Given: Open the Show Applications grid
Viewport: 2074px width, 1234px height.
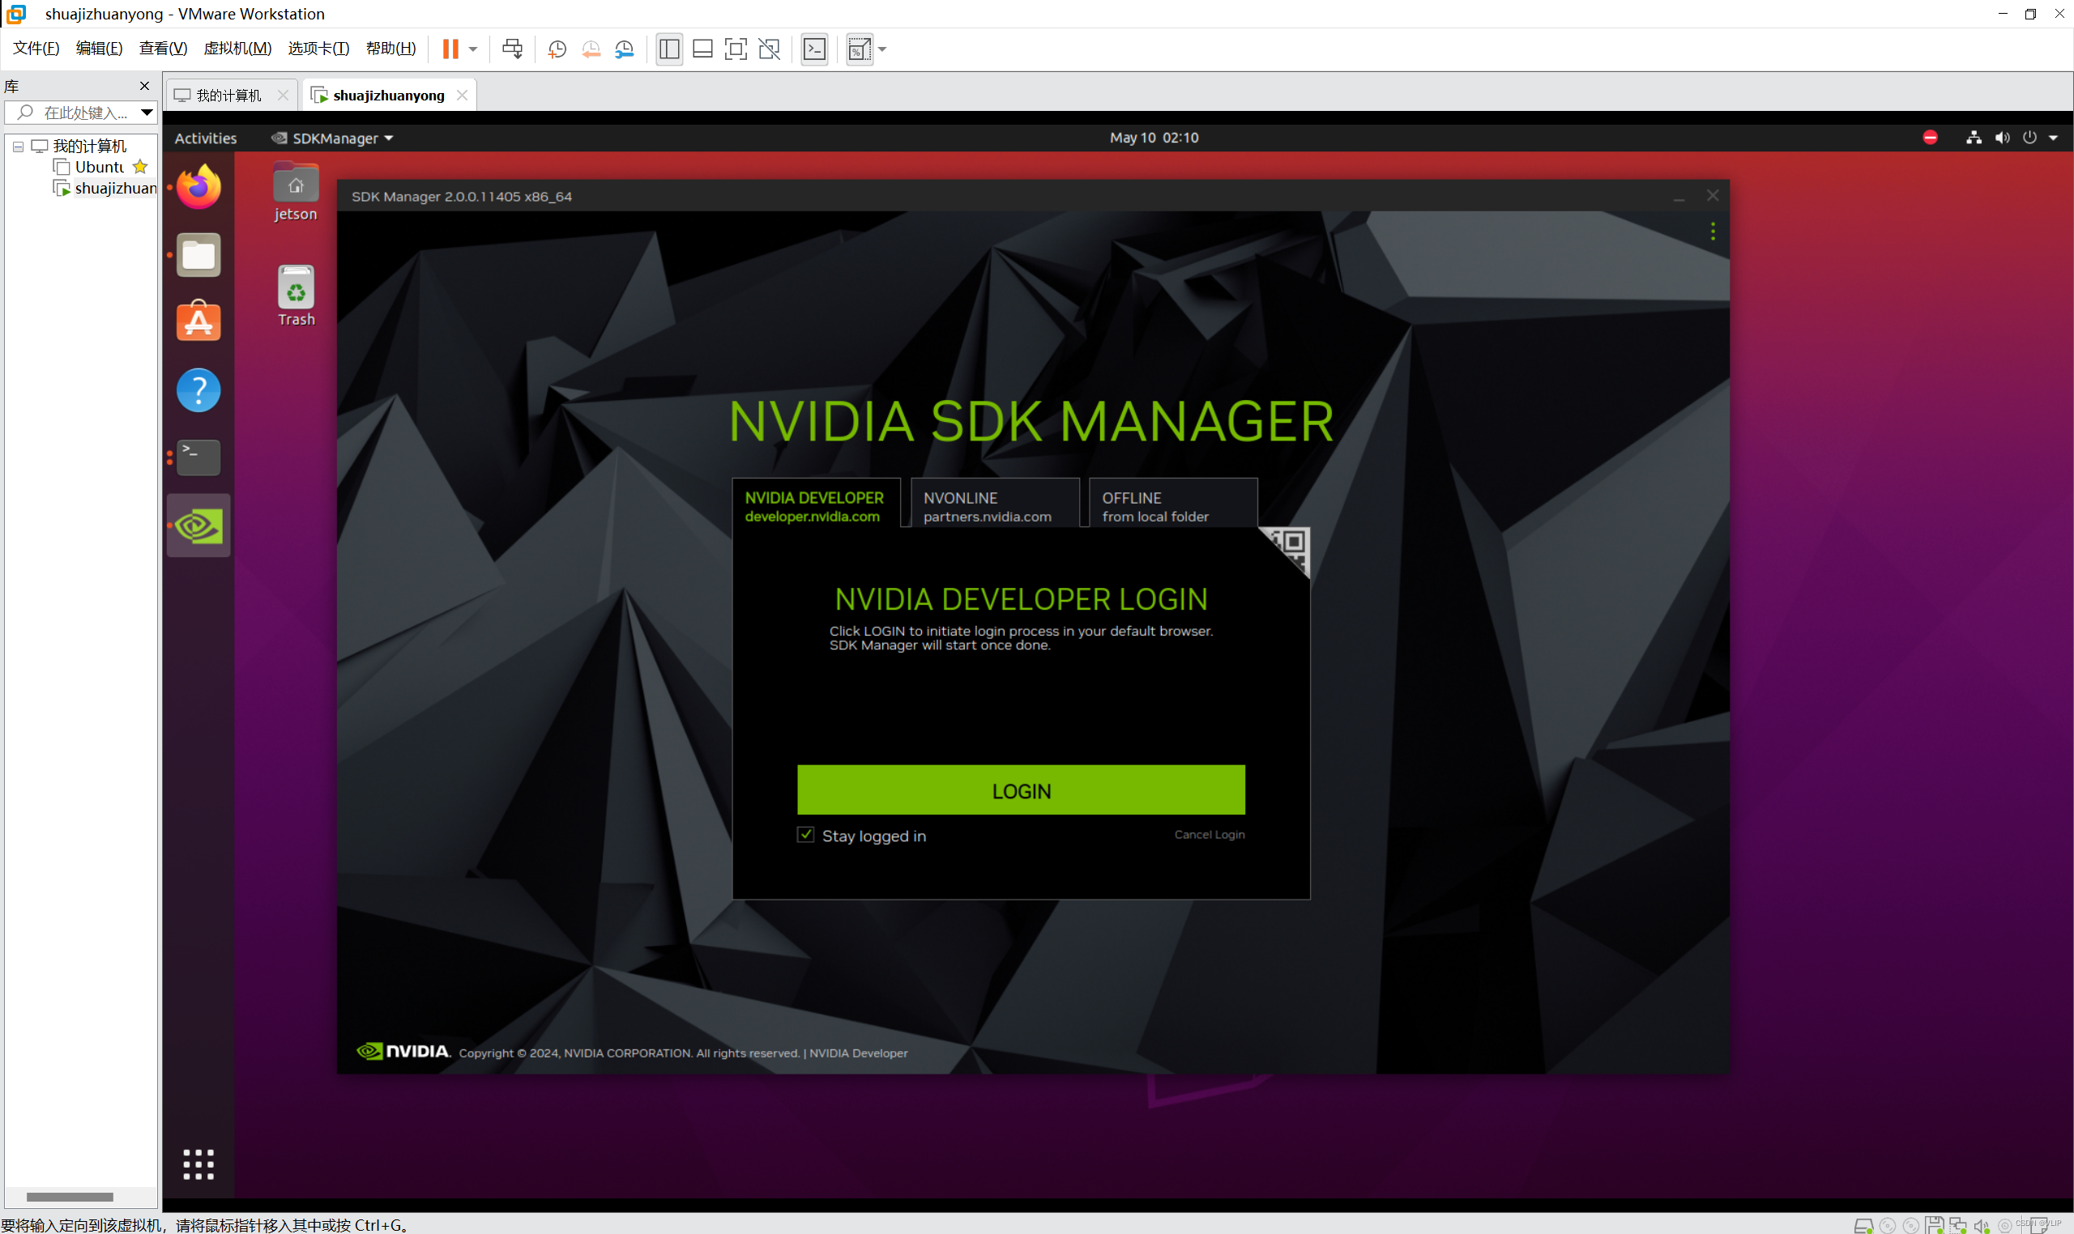Looking at the screenshot, I should (198, 1164).
